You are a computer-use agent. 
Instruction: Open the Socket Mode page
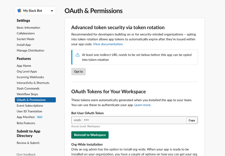26,39
